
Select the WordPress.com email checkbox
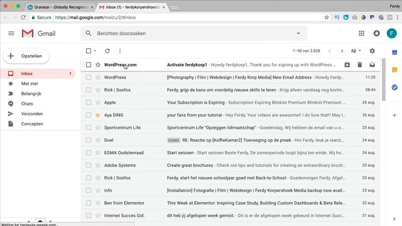[x=89, y=65]
